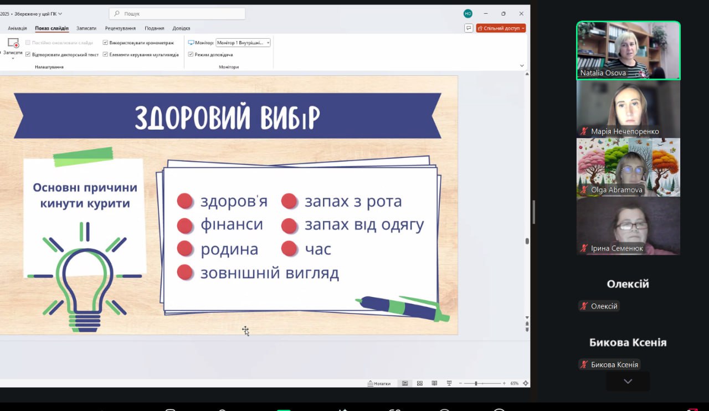Click the Пошук search field
The image size is (709, 411).
[x=177, y=14]
